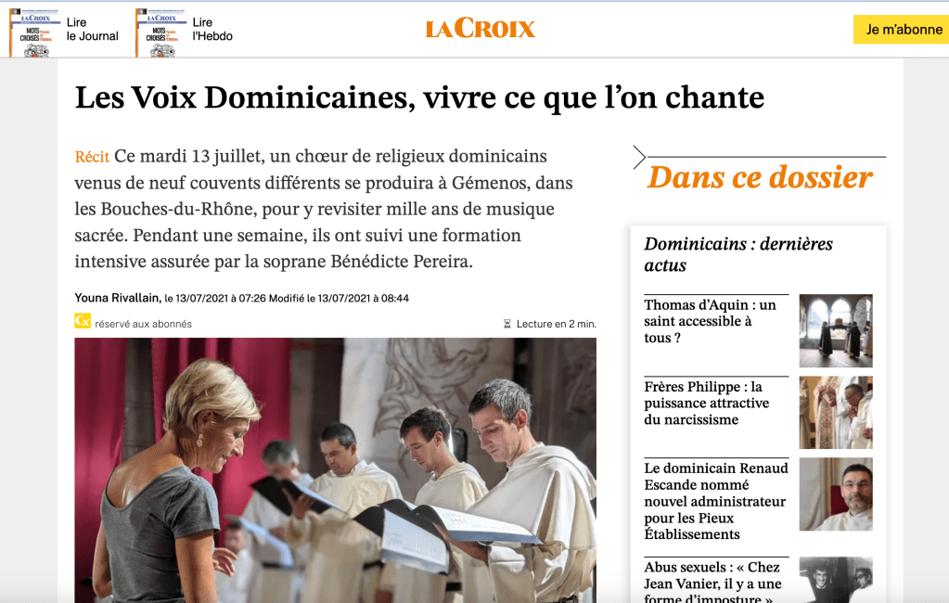Click the Renaud Escande portrait thumbnail
Image resolution: width=949 pixels, height=603 pixels.
coord(836,494)
